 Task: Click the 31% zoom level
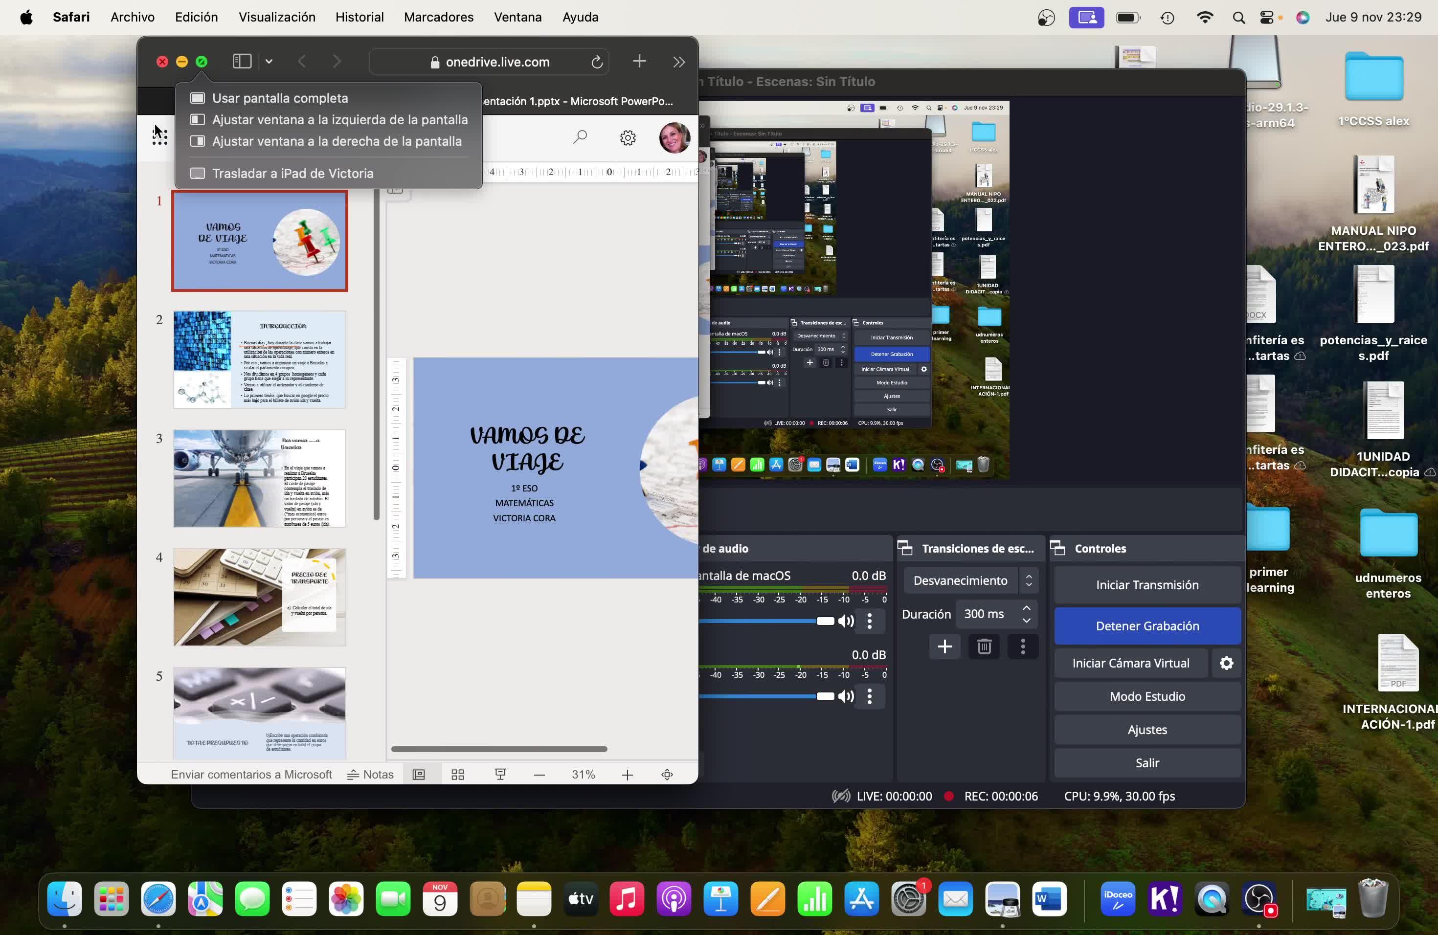584,774
